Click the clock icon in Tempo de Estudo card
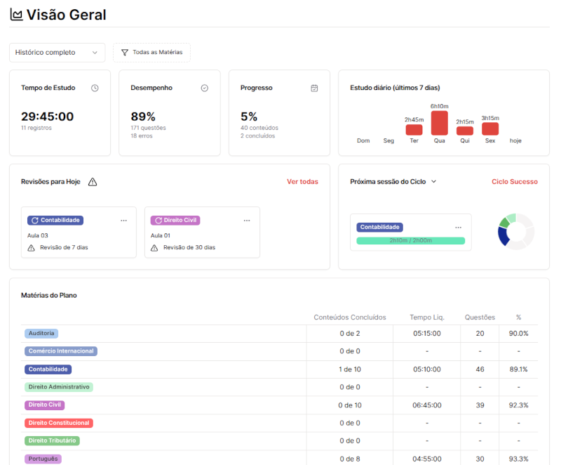 [x=95, y=88]
